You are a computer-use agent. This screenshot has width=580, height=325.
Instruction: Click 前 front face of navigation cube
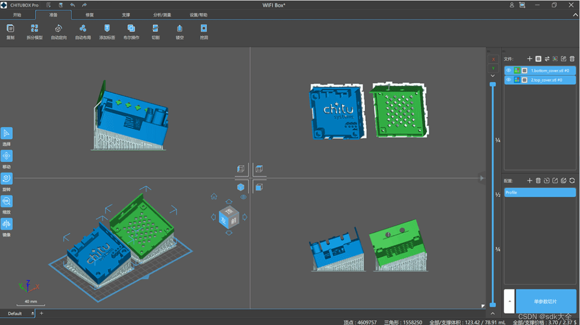(234, 221)
